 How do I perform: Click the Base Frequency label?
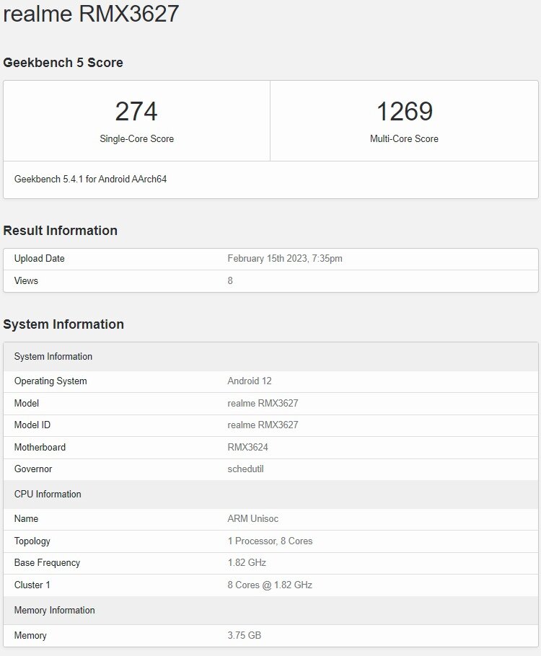(47, 563)
